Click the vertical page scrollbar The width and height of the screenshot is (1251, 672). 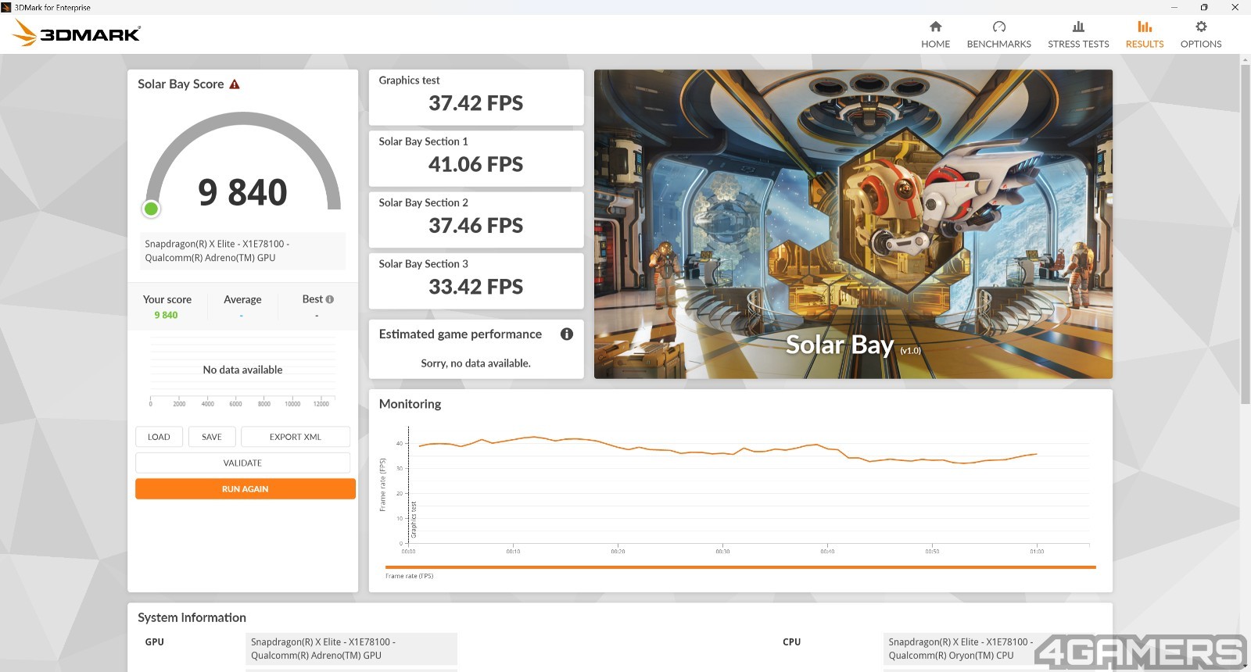(1245, 234)
